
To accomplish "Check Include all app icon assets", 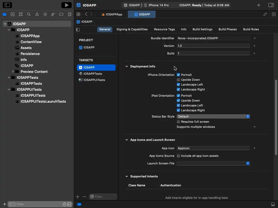I will (178, 156).
